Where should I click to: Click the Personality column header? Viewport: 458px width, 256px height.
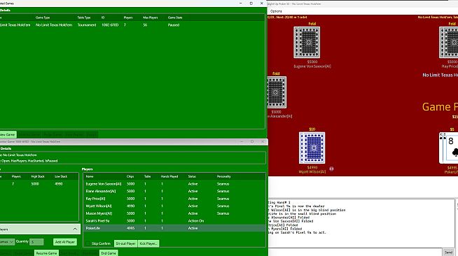(223, 176)
